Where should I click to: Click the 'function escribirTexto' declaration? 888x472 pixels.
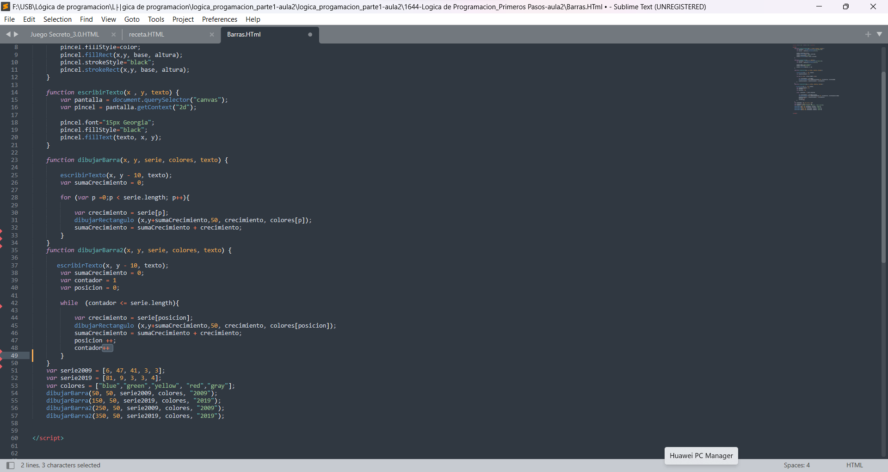(112, 93)
